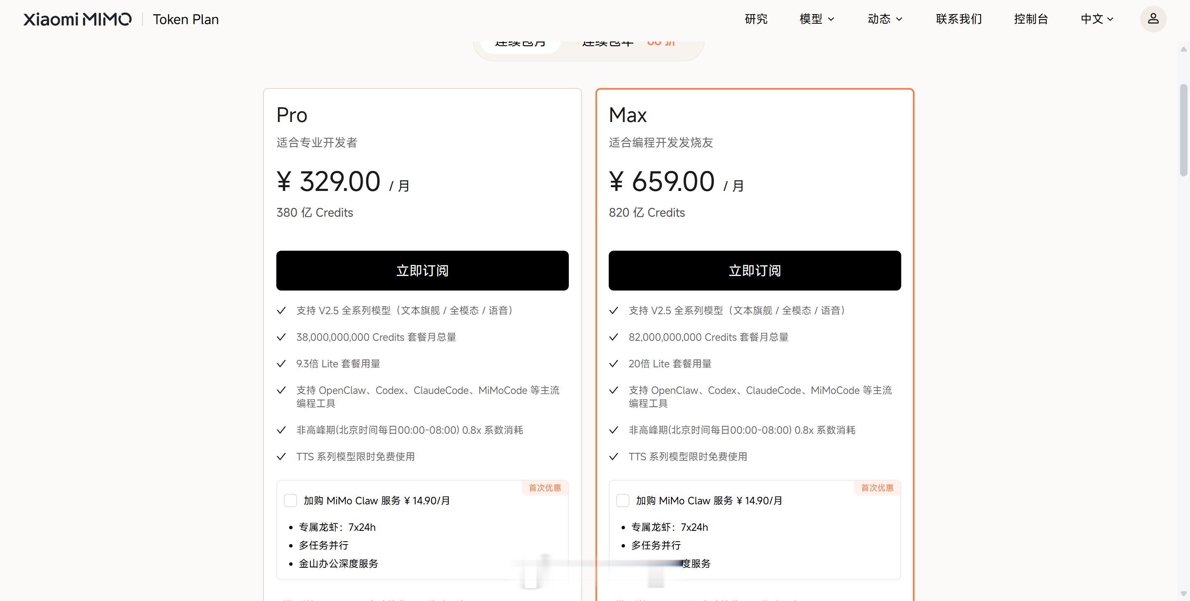Select the Max plan title
This screenshot has height=601, width=1190.
click(628, 115)
